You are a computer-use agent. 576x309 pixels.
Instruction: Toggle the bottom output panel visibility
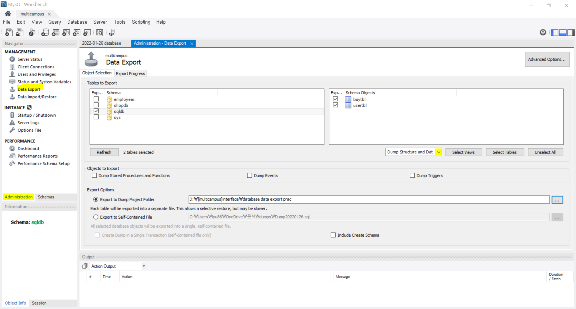[563, 33]
